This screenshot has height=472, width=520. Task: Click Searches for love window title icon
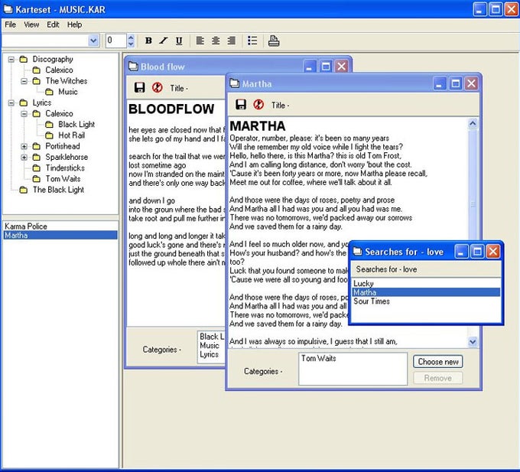(x=358, y=252)
